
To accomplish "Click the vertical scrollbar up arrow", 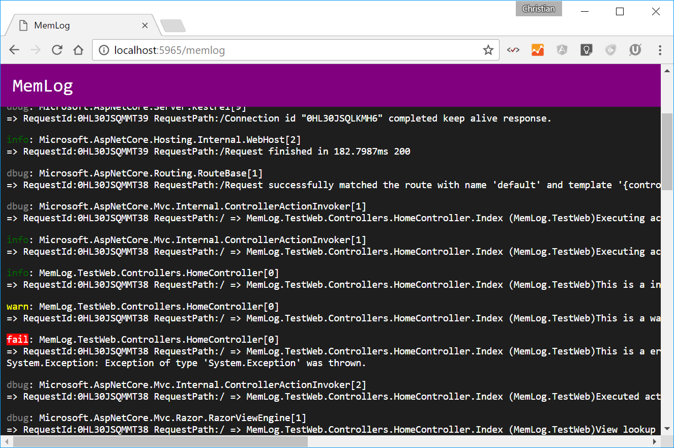I will coord(667,71).
